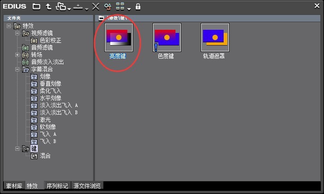Go up one folder level with the arrow icon
324x194 pixels.
[x=48, y=6]
